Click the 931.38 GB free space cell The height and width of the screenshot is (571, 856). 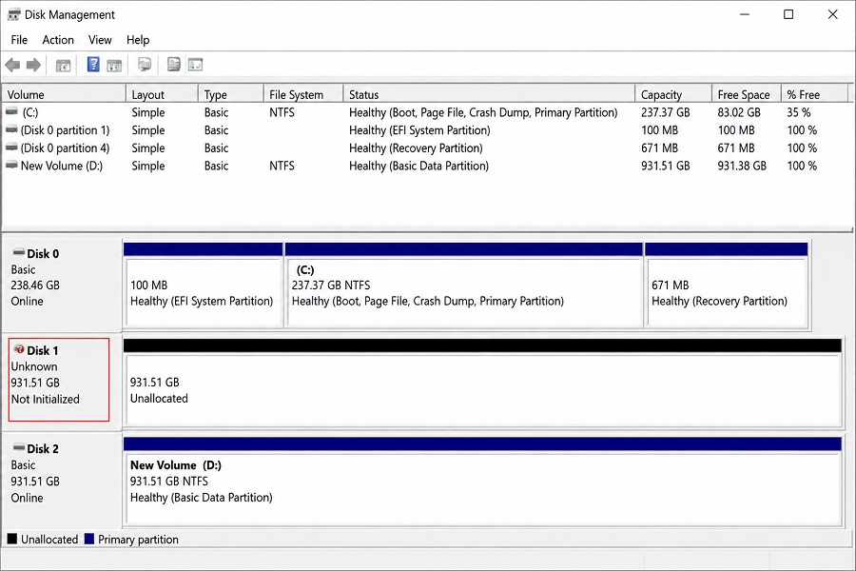[742, 166]
